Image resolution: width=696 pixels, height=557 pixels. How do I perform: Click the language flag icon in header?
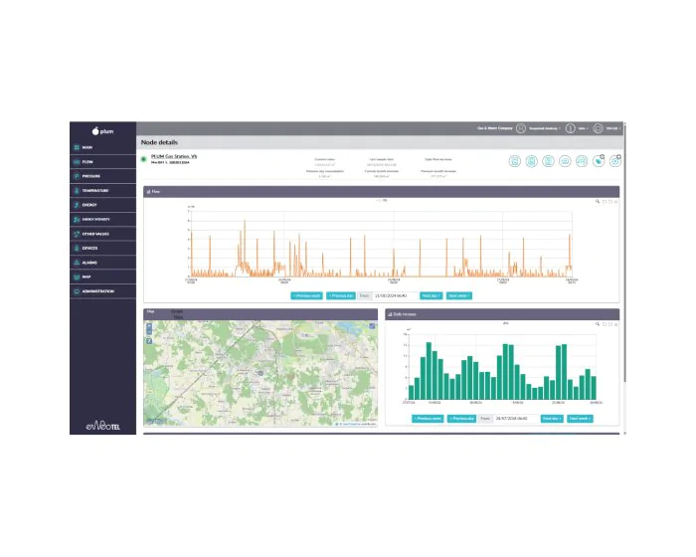(598, 128)
